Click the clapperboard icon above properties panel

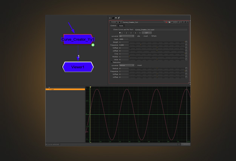coord(113,18)
